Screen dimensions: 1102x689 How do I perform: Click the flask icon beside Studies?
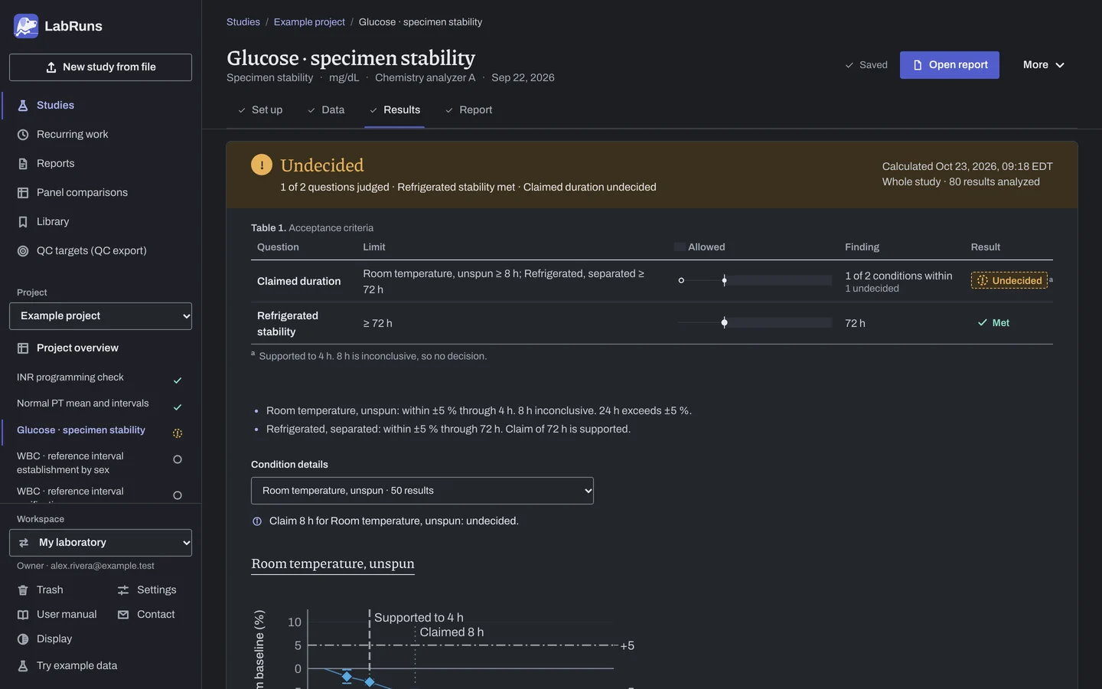point(23,106)
